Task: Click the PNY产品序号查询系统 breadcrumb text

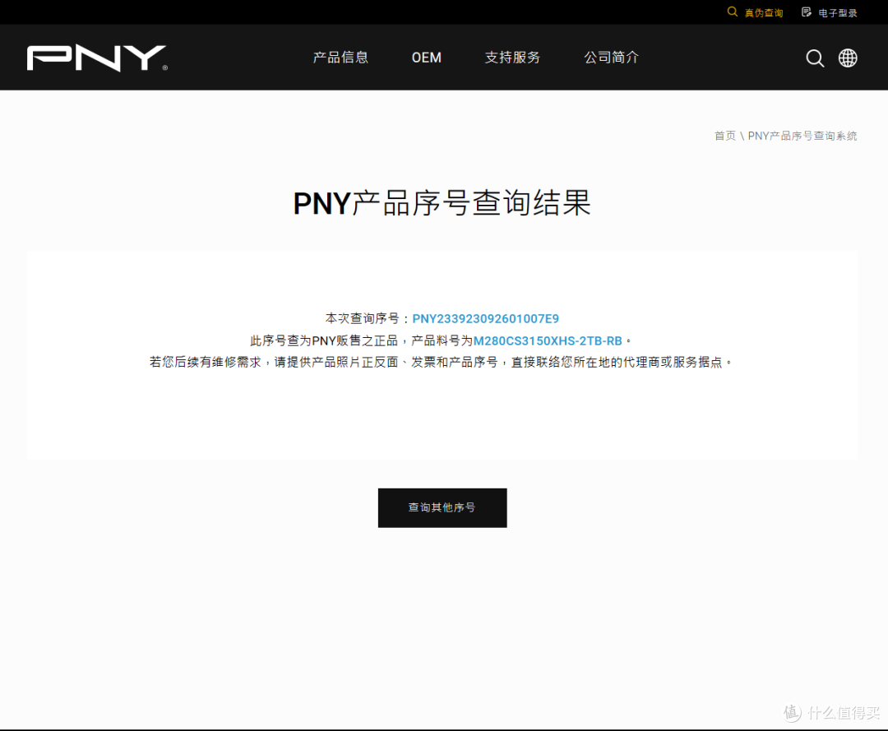Action: 801,136
